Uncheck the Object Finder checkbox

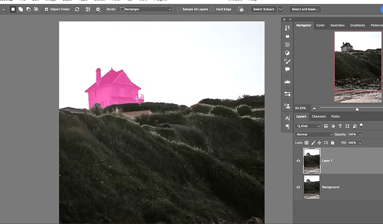point(47,9)
